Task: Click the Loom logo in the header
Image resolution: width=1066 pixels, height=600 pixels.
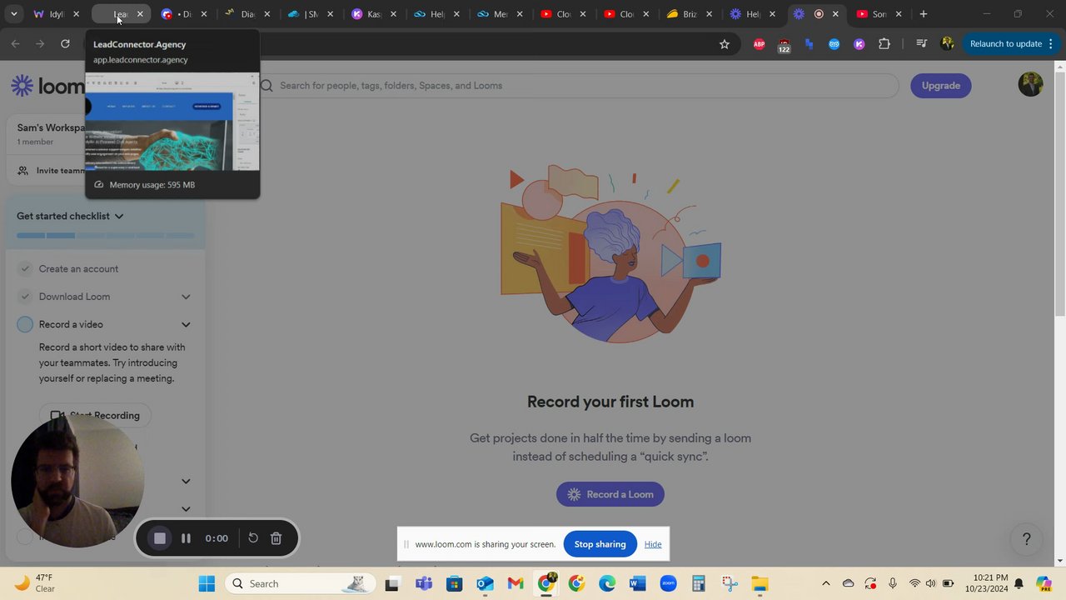Action: (47, 85)
